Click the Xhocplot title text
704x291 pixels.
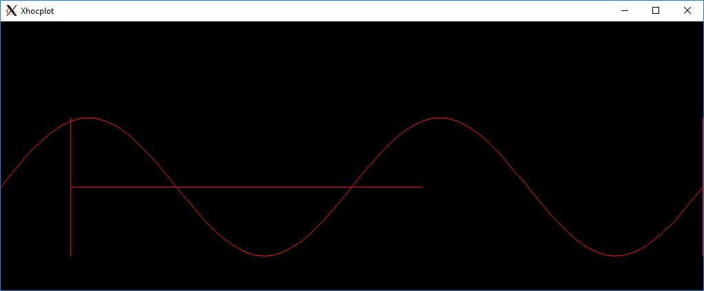point(37,11)
